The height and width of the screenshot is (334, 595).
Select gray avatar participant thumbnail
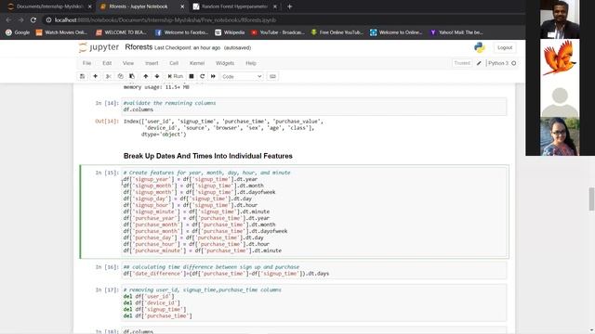click(x=560, y=97)
